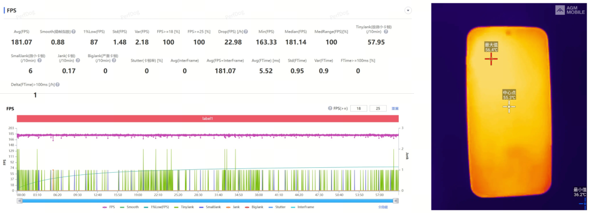Open help icon beside Smooth metric

(74, 32)
